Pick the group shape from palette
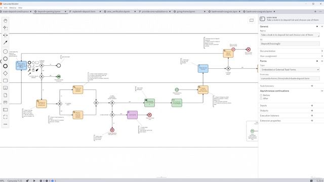Image resolution: width=324 pixels, height=182 pixels. click(6, 117)
